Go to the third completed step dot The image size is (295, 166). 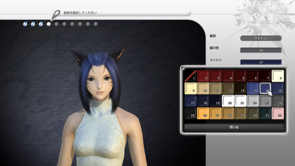(x=41, y=24)
